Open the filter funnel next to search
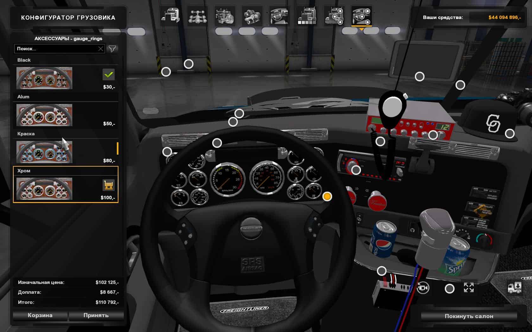Viewport: 532px width, 332px height. (x=112, y=49)
